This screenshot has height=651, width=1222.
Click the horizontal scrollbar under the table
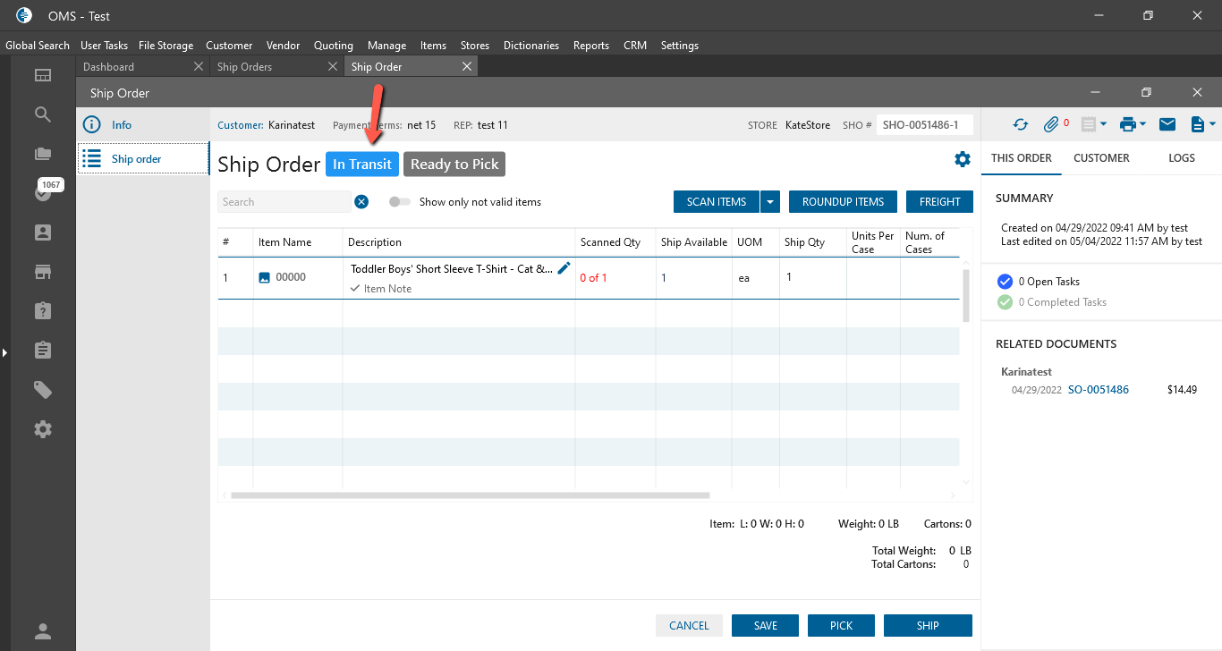click(x=470, y=495)
